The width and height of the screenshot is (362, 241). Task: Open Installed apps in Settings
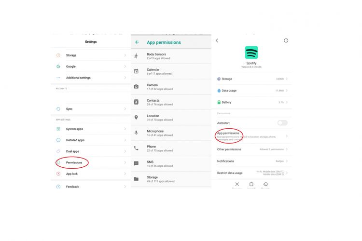75,140
